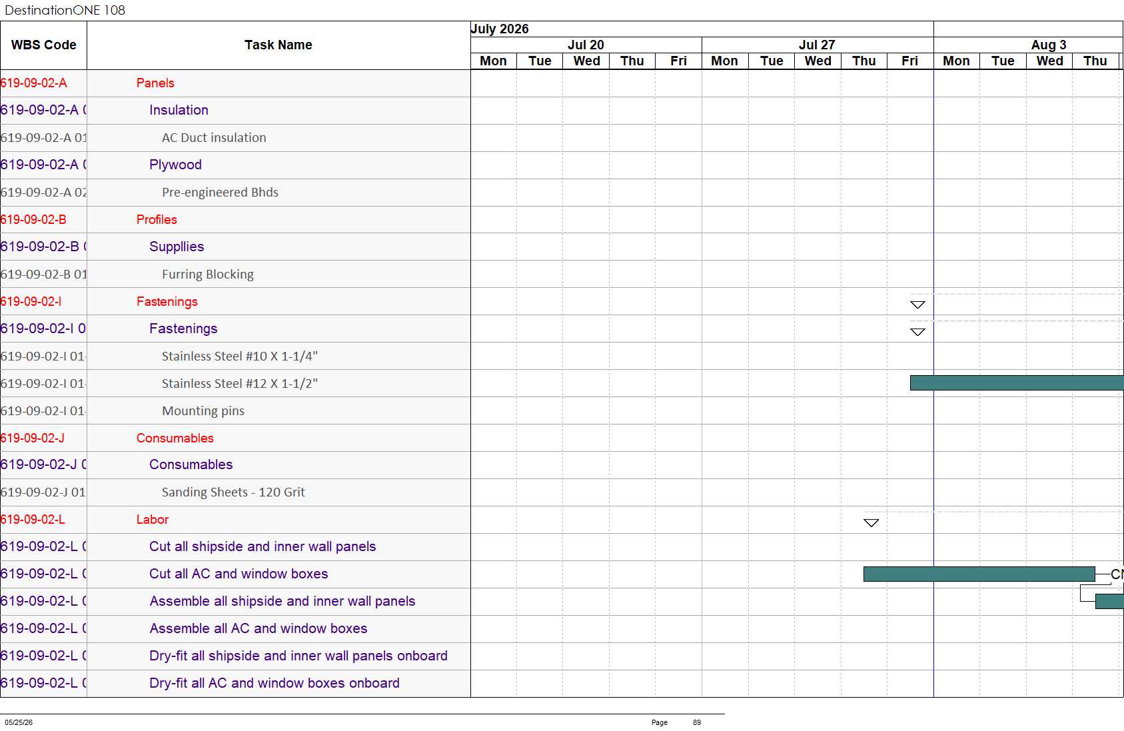Screen dimensions: 1124x731
Task: Collapse the Insulation subtask group
Action: (179, 110)
